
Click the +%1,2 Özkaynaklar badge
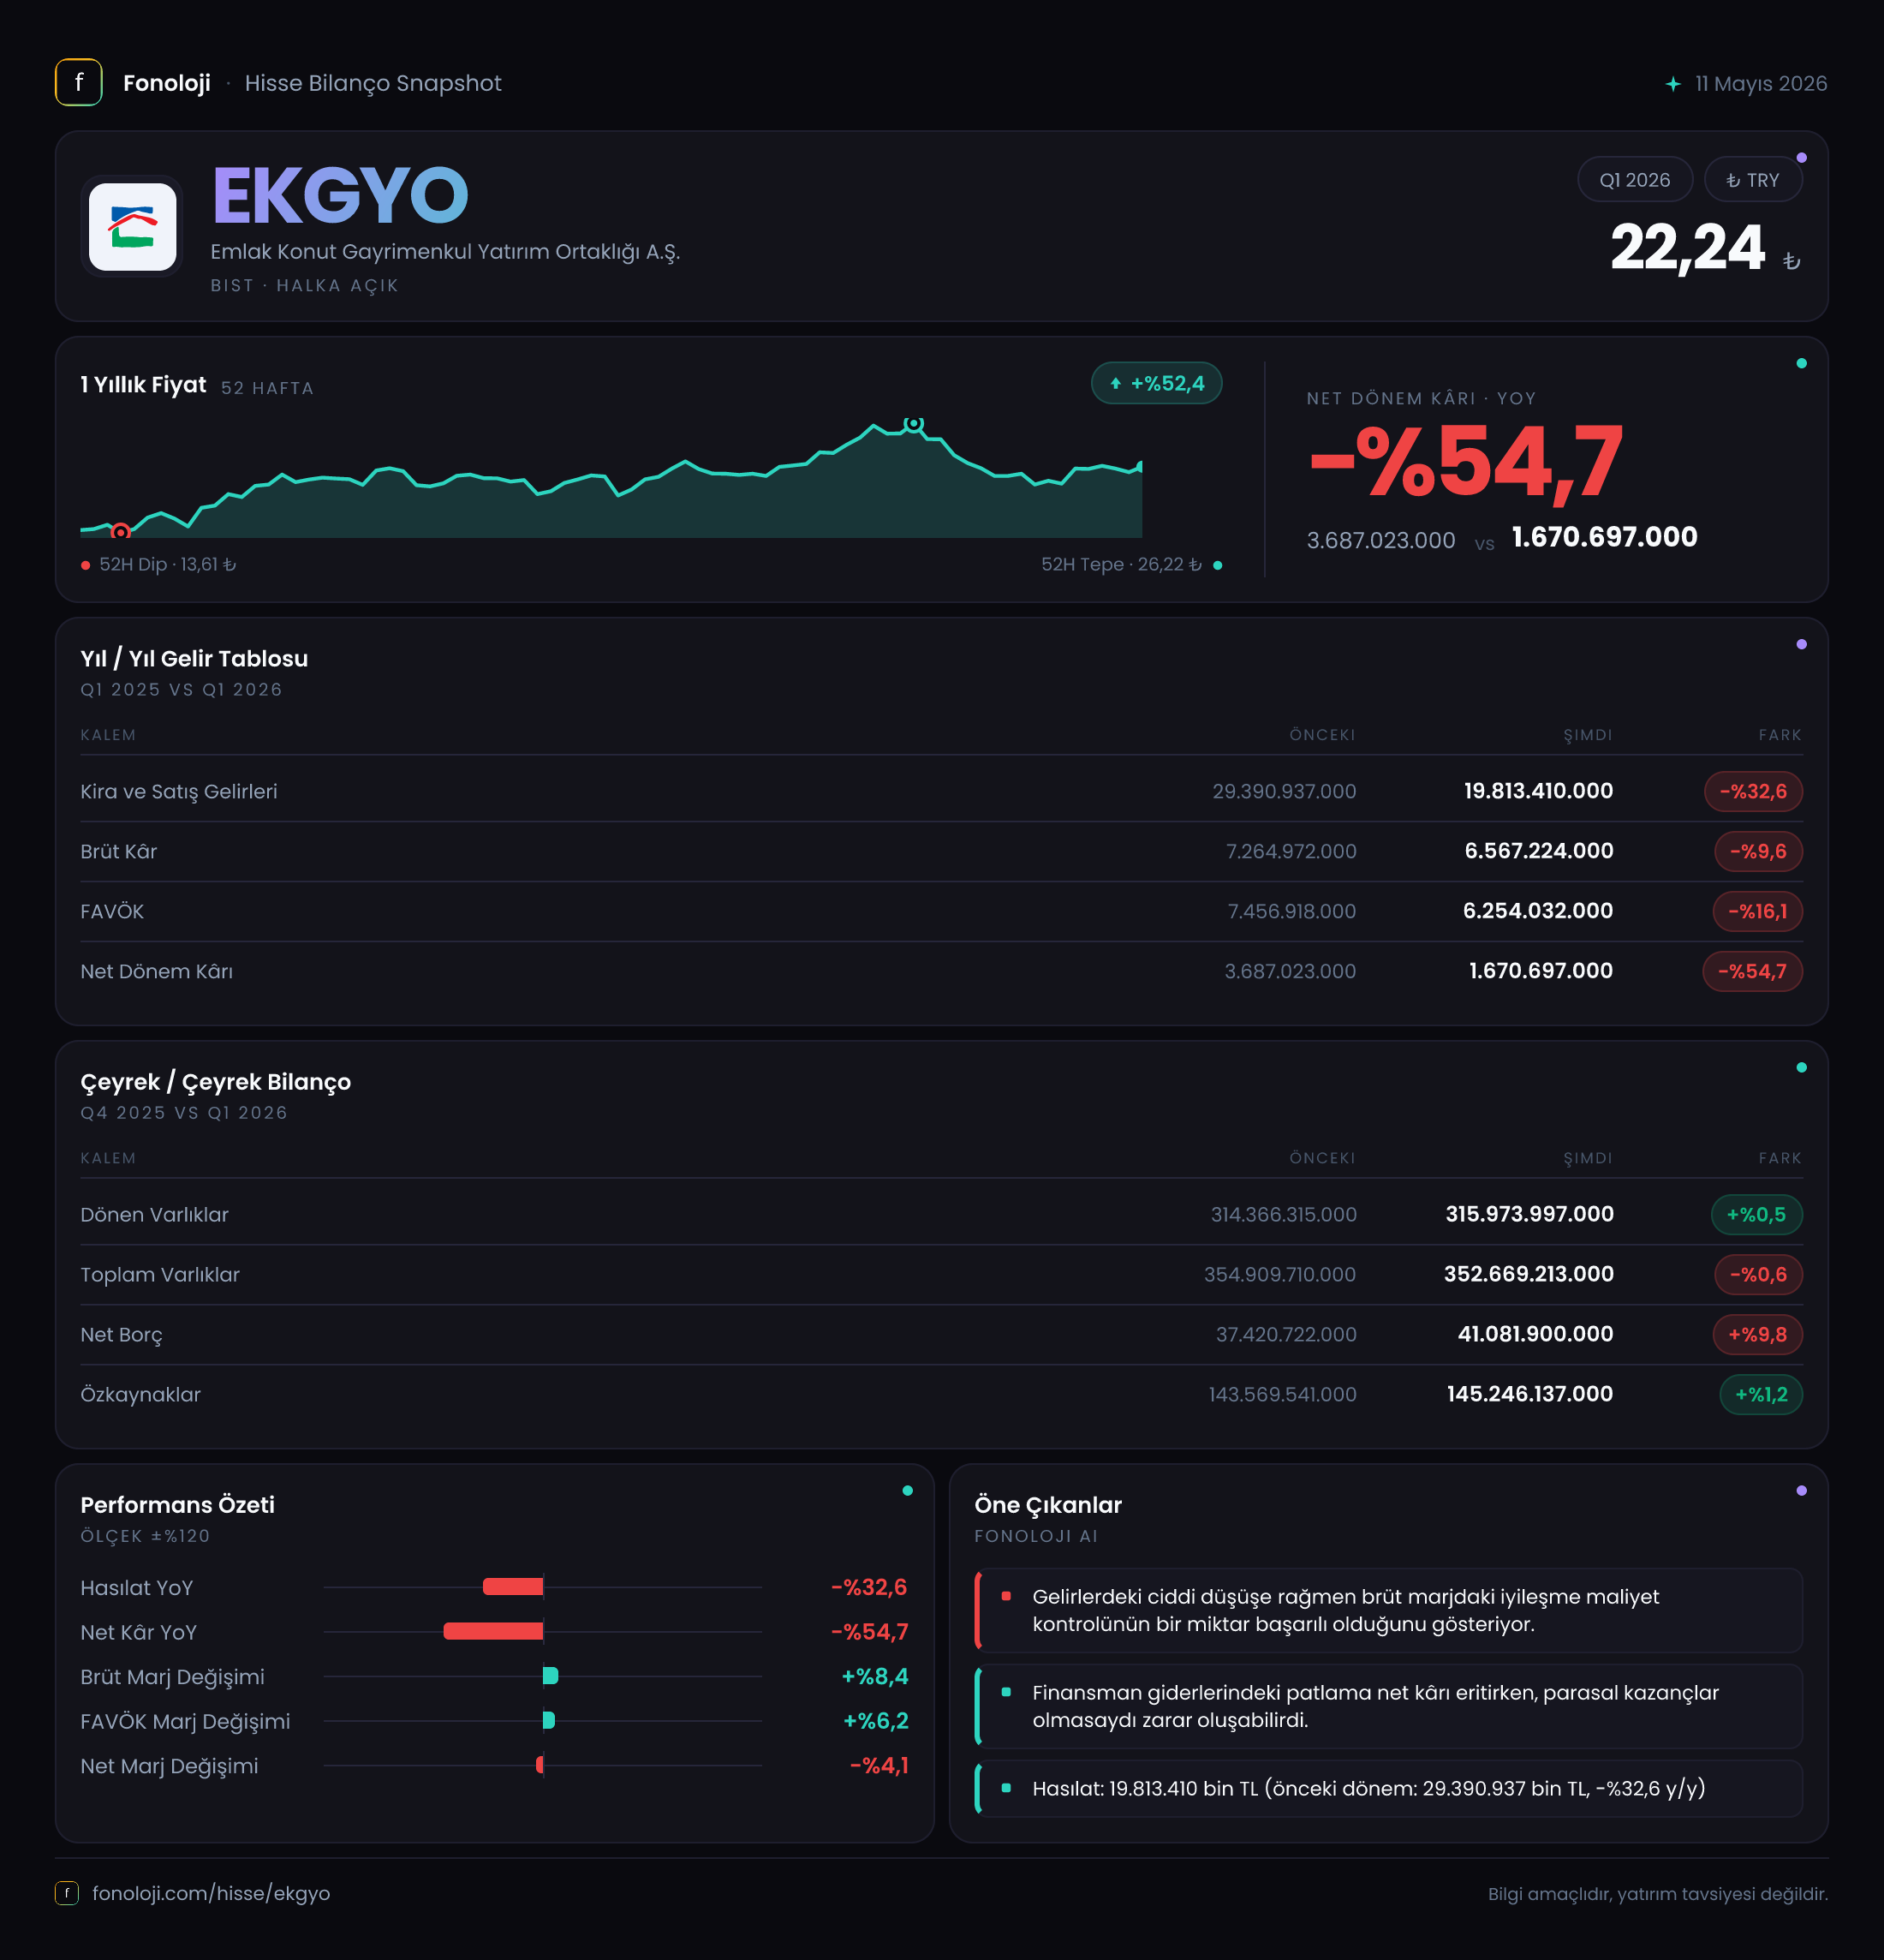(1761, 1394)
